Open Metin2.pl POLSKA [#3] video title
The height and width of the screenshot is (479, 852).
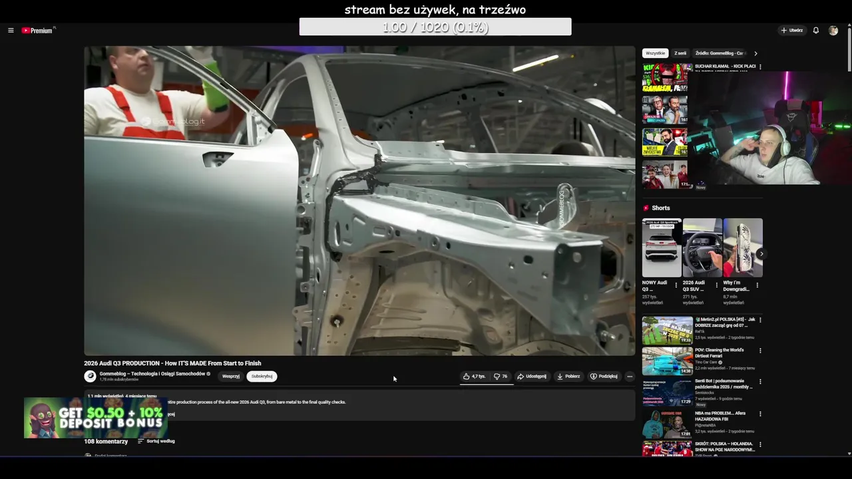pyautogui.click(x=725, y=322)
